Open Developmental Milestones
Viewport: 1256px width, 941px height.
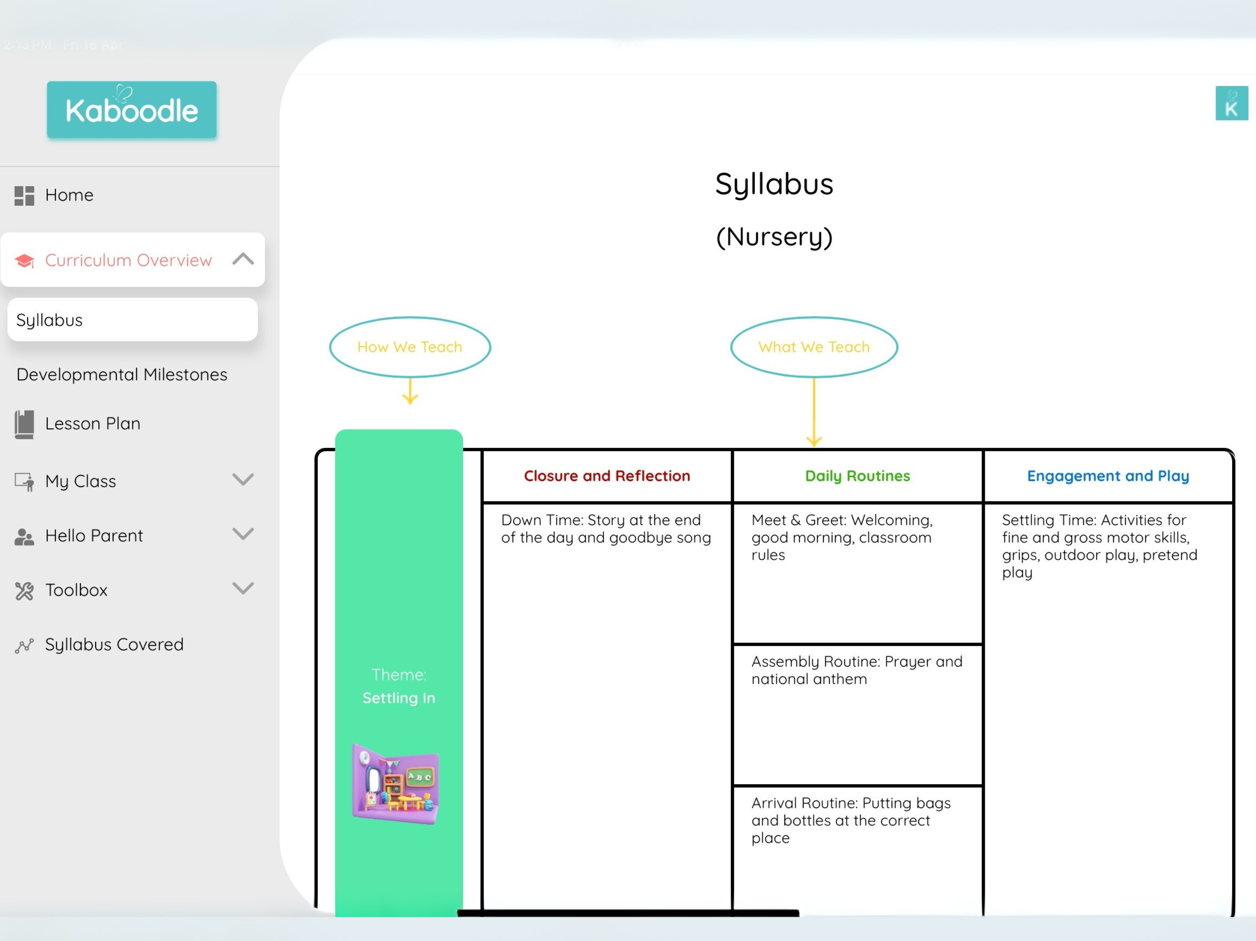pyautogui.click(x=121, y=374)
